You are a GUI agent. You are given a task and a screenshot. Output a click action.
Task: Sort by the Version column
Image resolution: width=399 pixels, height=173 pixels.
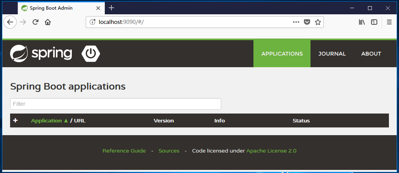[164, 120]
